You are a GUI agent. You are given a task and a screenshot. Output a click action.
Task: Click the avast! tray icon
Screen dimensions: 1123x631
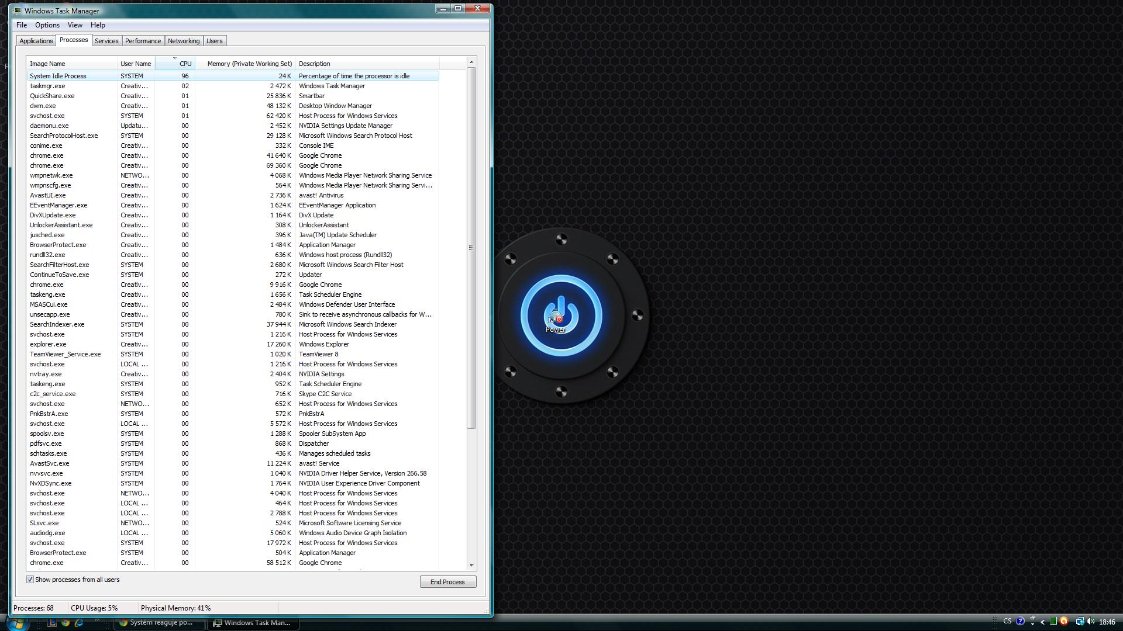pyautogui.click(x=1064, y=622)
